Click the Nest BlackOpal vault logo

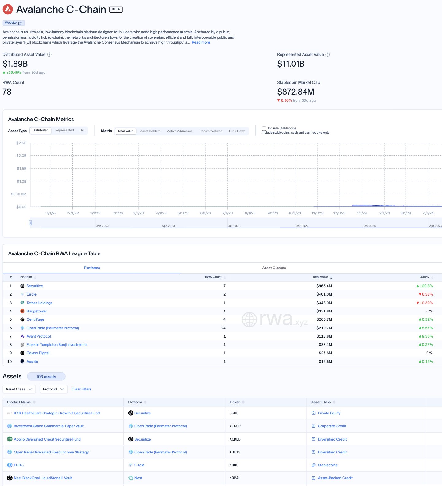10,478
